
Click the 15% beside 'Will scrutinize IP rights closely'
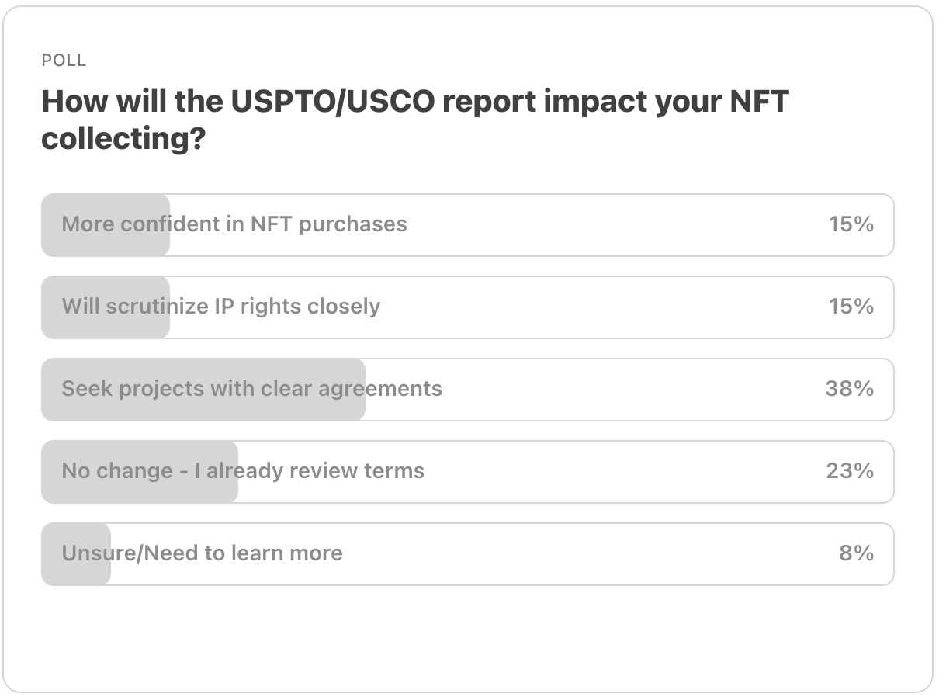(x=851, y=307)
